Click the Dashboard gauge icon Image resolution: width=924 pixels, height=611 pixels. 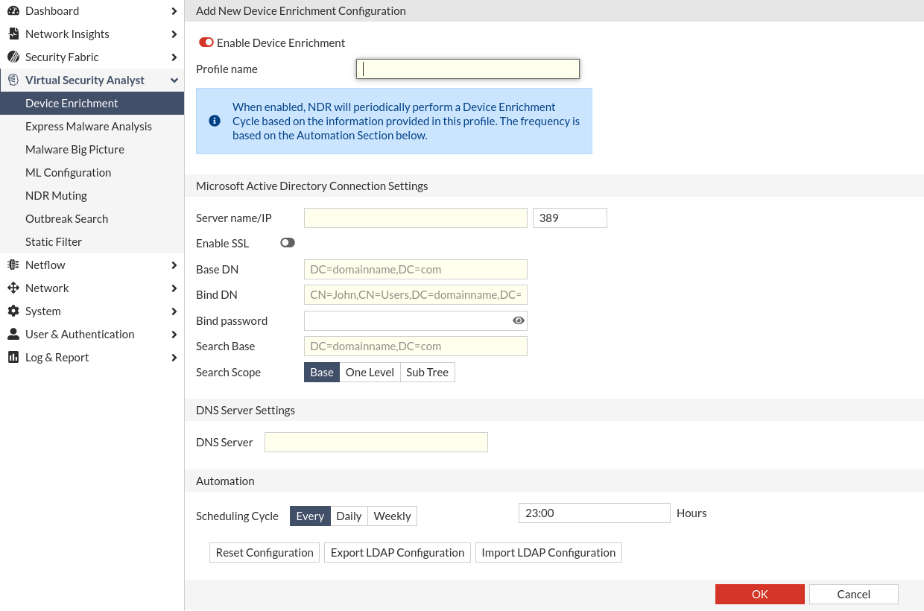click(x=13, y=11)
